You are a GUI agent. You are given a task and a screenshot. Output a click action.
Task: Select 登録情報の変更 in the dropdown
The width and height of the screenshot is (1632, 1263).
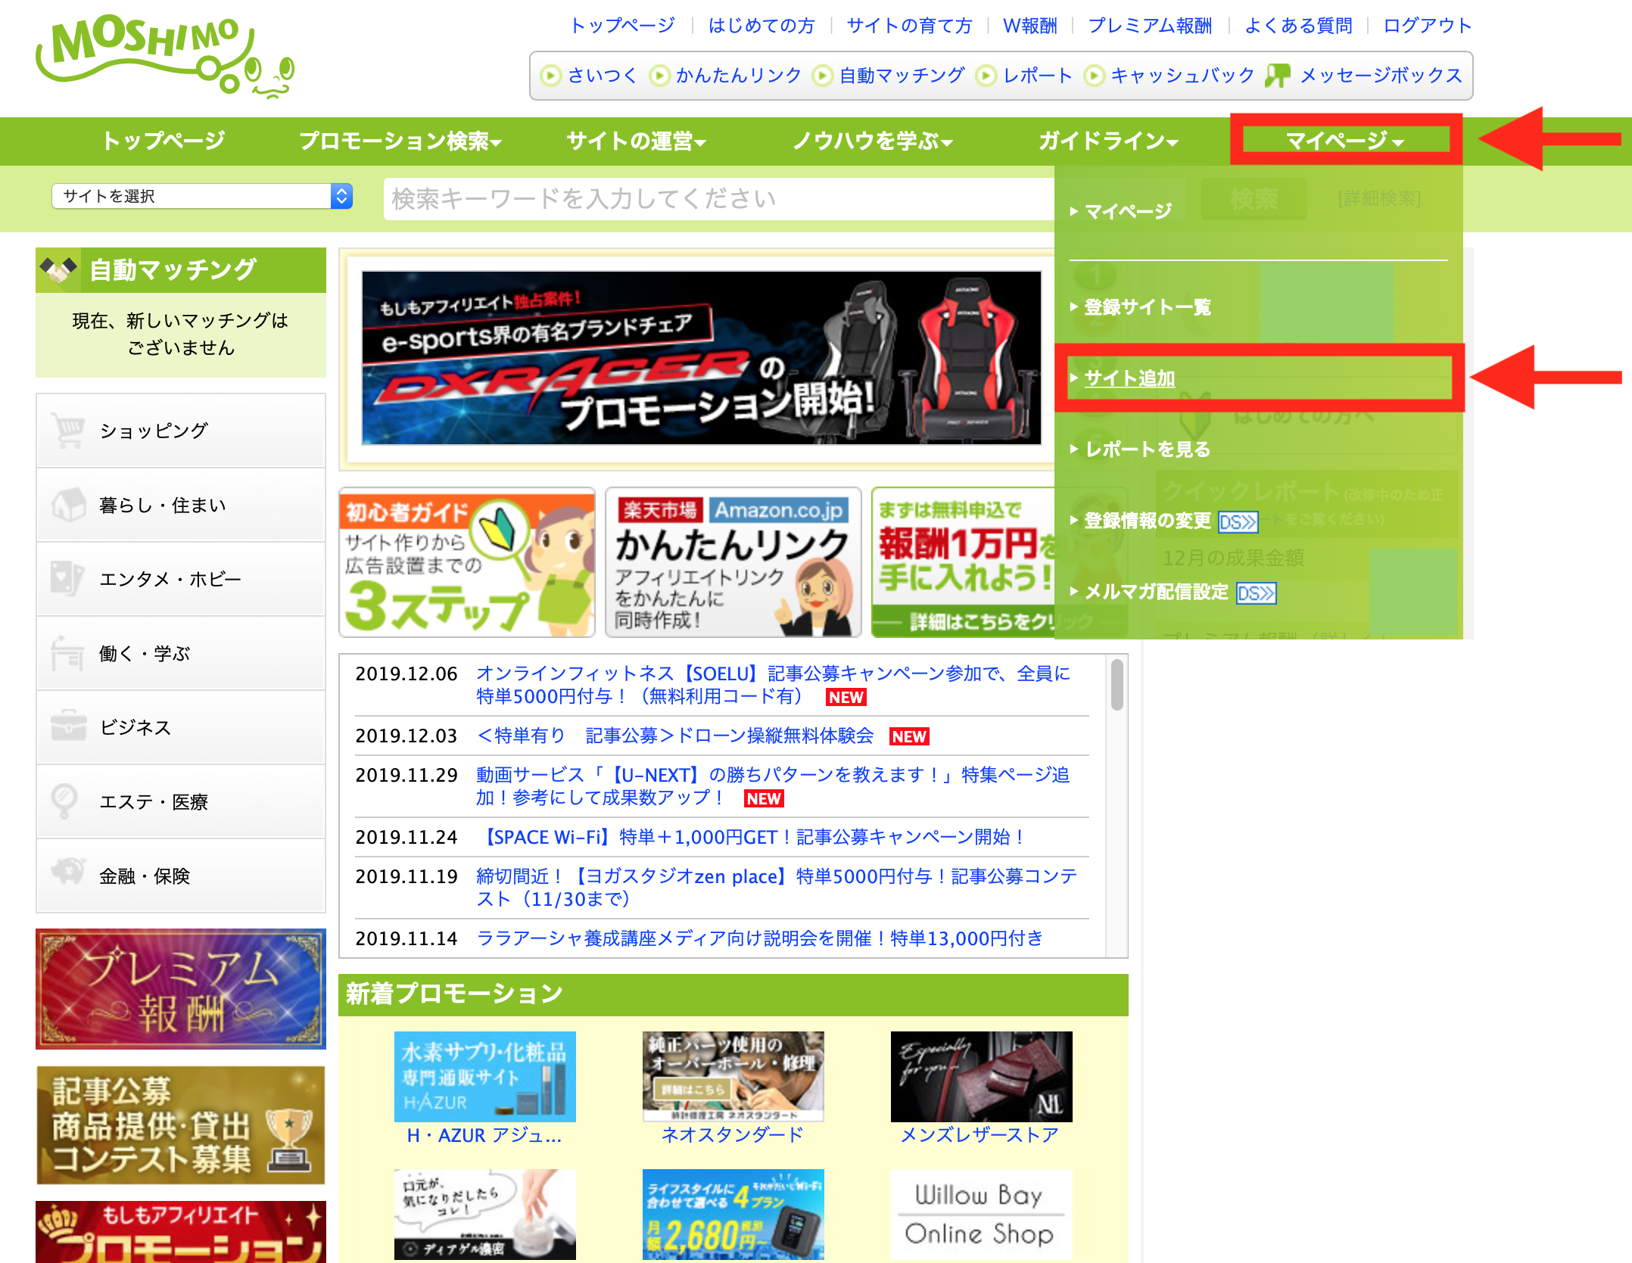[1148, 521]
